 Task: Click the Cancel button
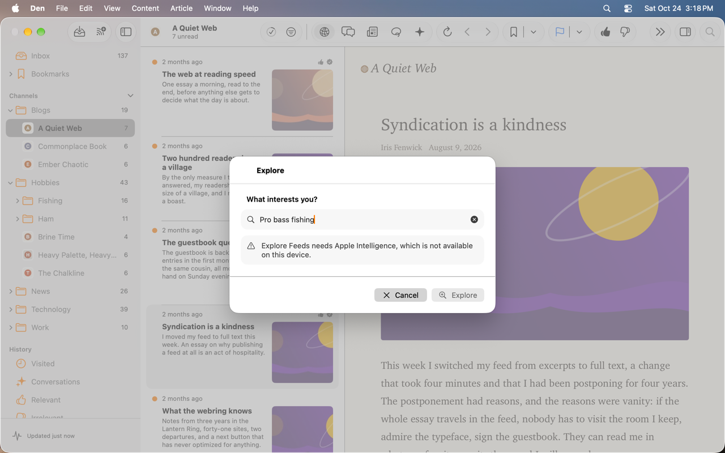[400, 295]
